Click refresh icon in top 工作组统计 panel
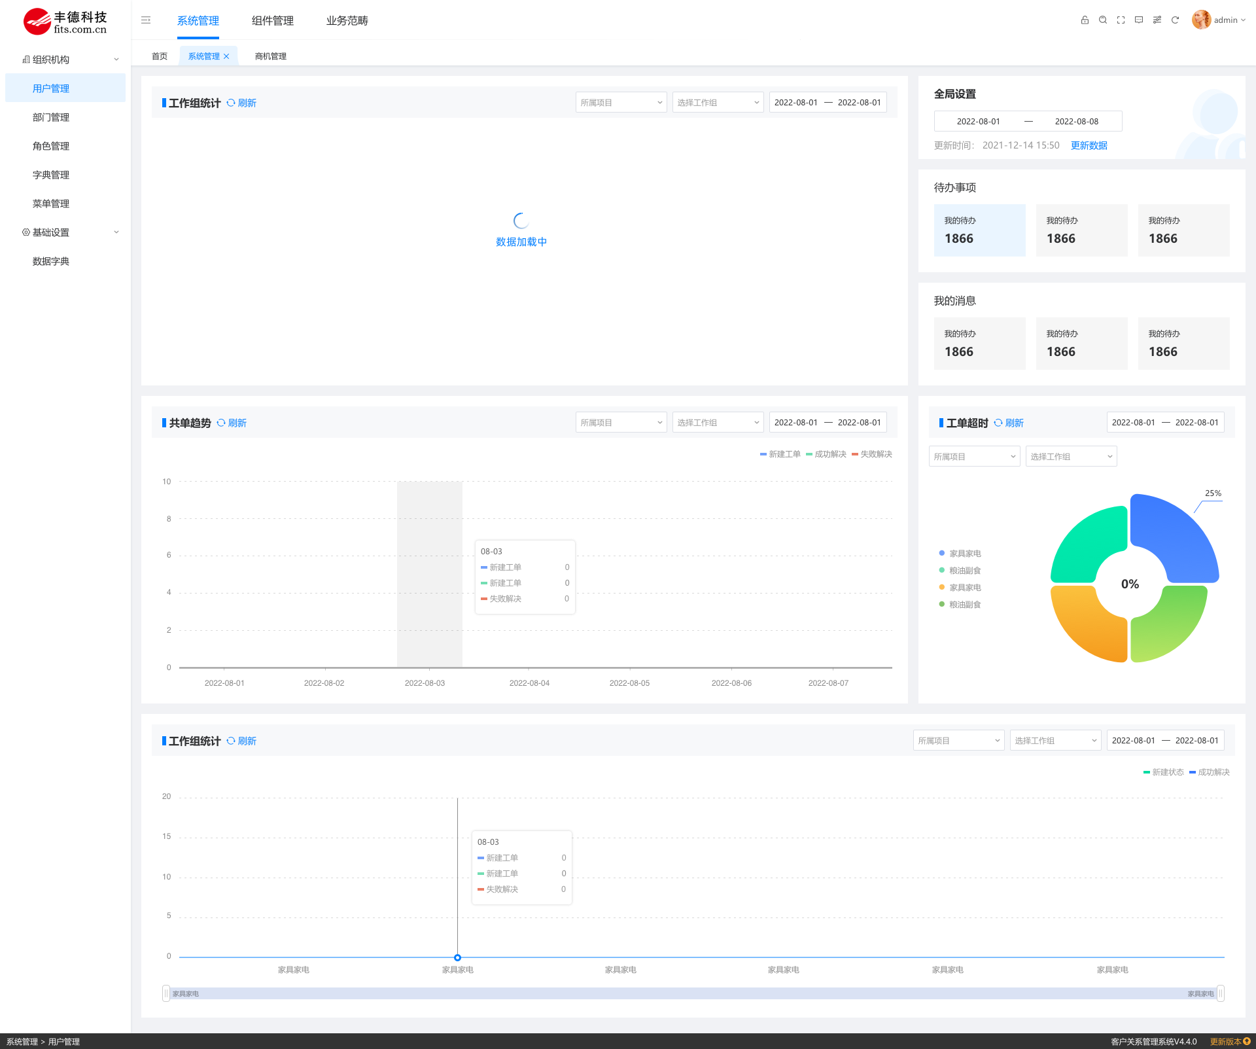1256x1049 pixels. click(x=231, y=103)
